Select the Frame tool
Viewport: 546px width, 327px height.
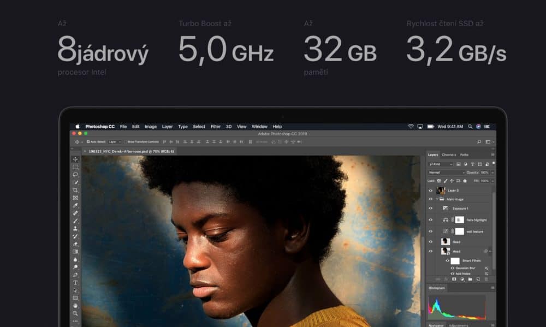tap(75, 198)
